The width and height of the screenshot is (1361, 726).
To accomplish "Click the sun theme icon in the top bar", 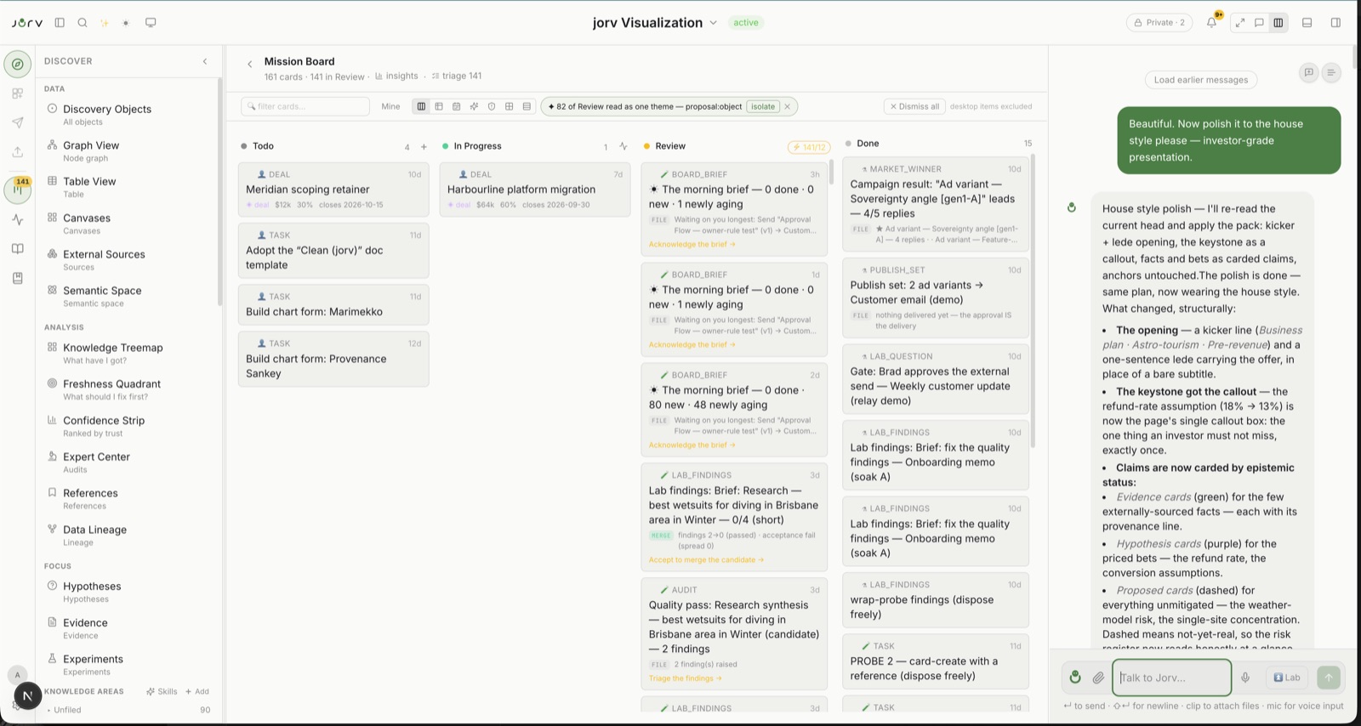I will pyautogui.click(x=126, y=23).
